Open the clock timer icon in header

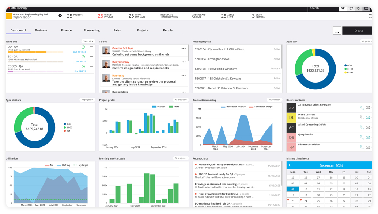pos(358,8)
